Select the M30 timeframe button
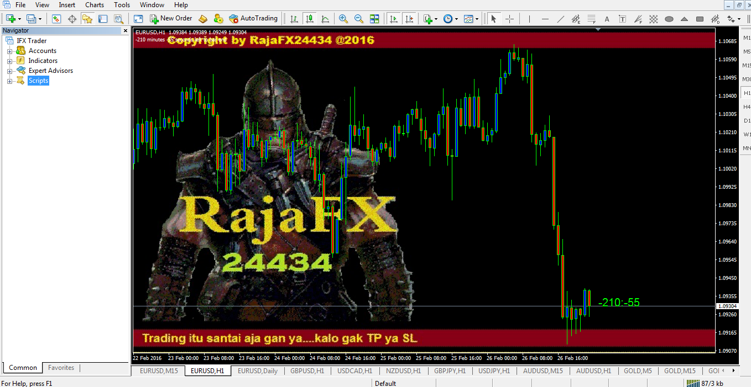Viewport: 751px width, 387px height. 747,79
